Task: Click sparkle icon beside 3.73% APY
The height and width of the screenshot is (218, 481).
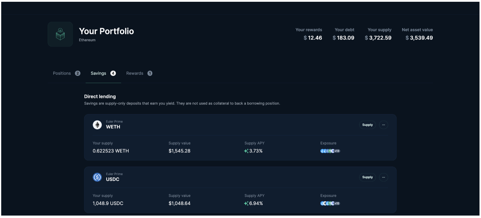Action: [246, 151]
